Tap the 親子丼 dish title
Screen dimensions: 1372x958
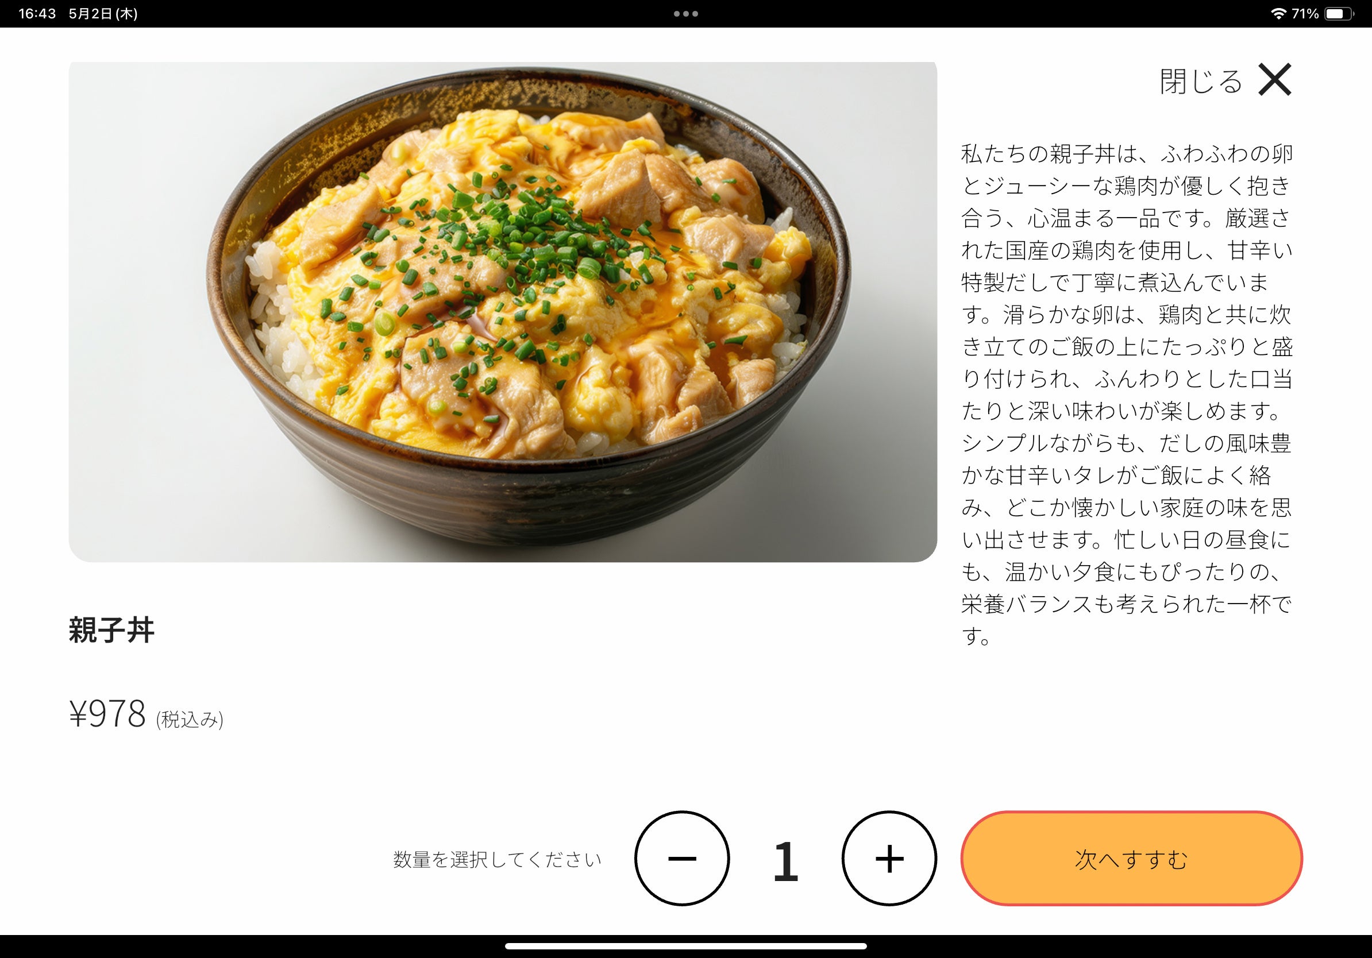(111, 629)
